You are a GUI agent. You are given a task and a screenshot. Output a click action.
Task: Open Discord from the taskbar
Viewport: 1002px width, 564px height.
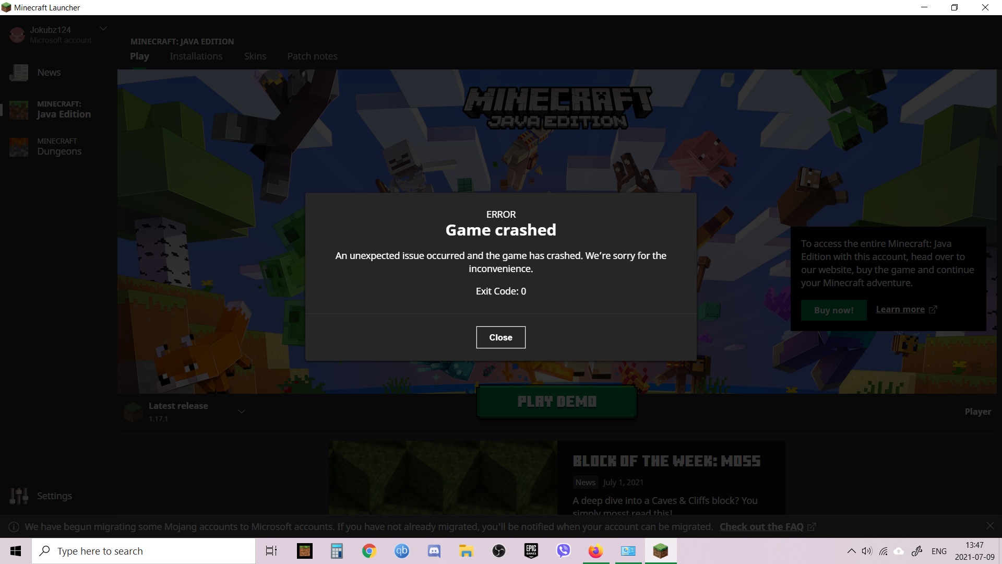click(434, 551)
